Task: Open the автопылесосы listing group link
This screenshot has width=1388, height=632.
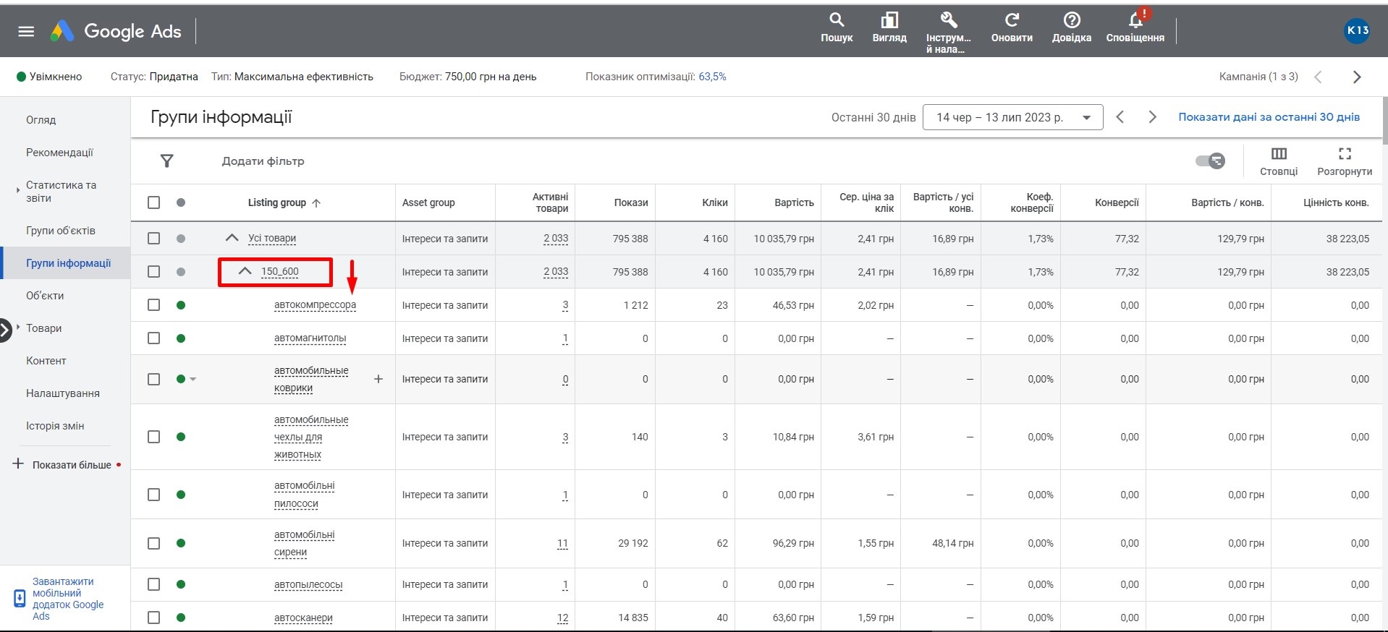Action: coord(308,584)
